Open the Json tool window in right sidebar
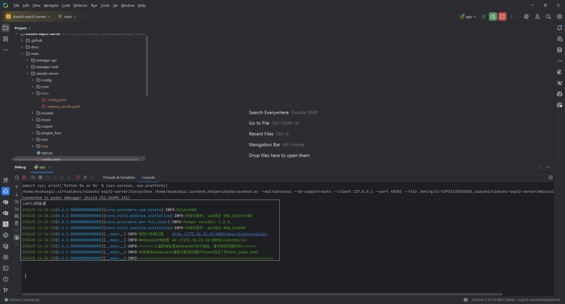The image size is (565, 304). tap(559, 61)
